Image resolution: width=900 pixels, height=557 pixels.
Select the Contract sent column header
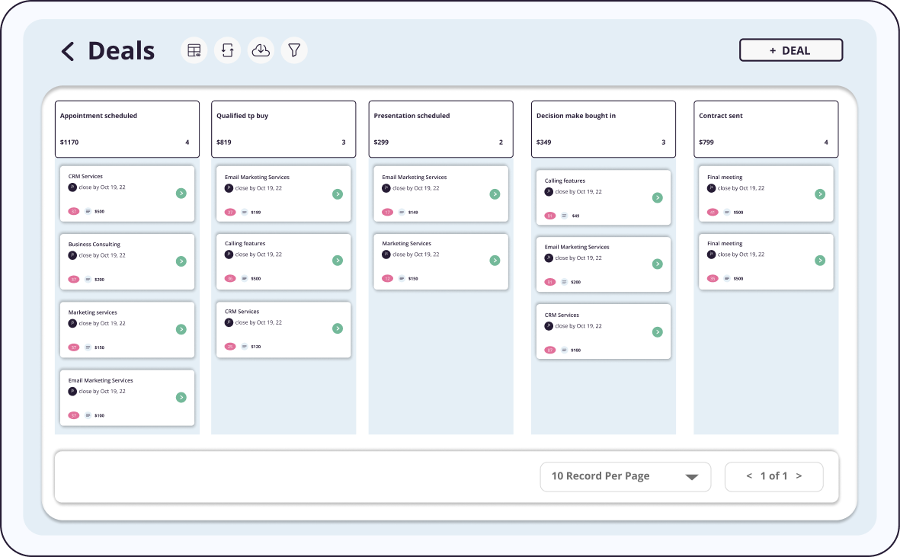(765, 129)
